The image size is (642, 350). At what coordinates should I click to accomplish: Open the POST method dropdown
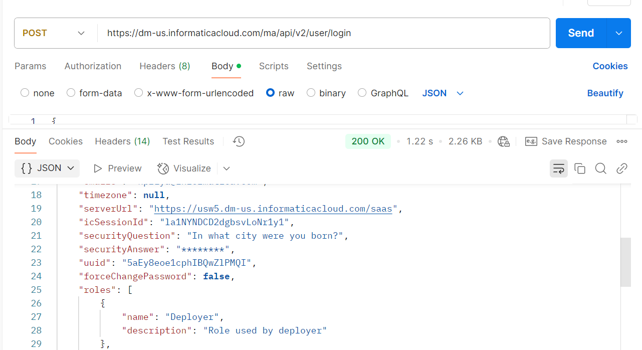click(x=54, y=33)
